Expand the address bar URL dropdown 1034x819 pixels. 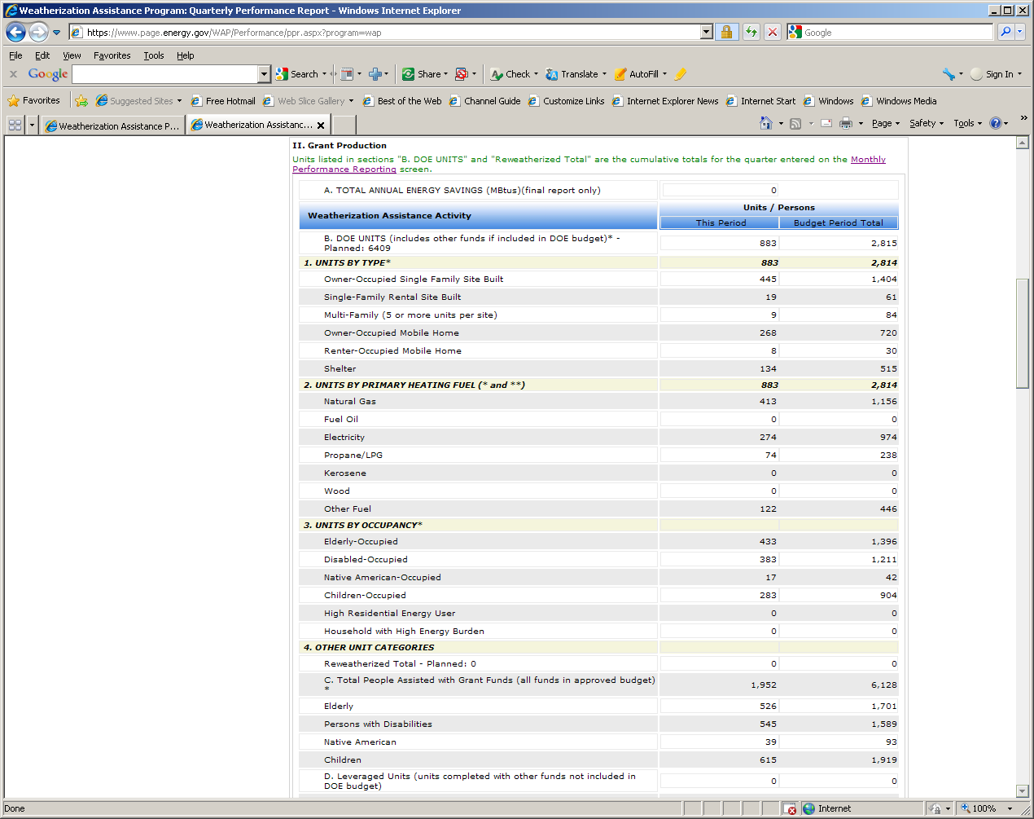tap(706, 33)
